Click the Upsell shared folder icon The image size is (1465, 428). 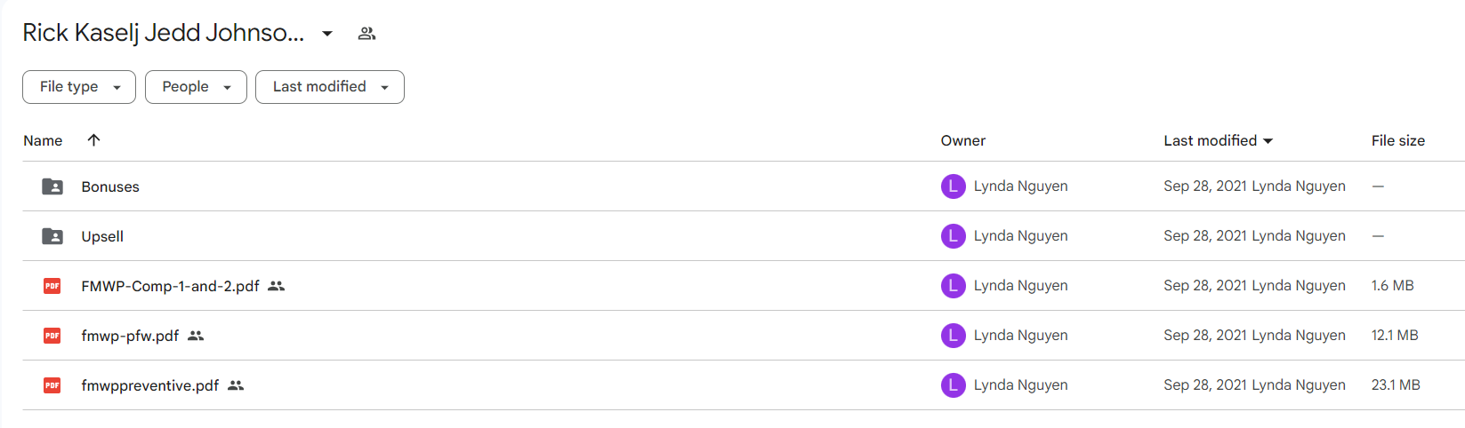[52, 236]
